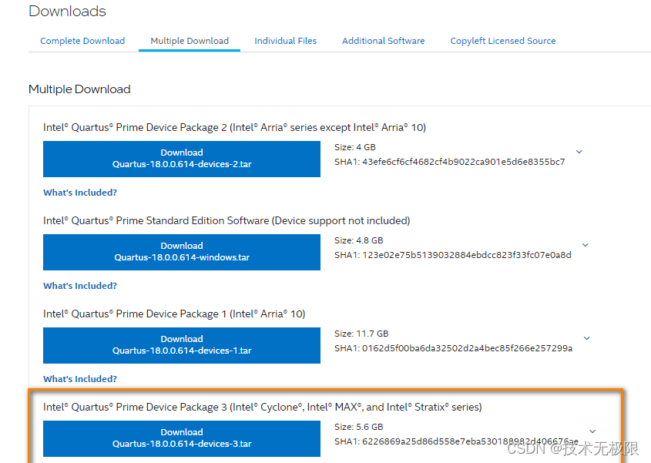Expand chevron for Device Package 1 row
The height and width of the screenshot is (463, 651).
(x=586, y=338)
